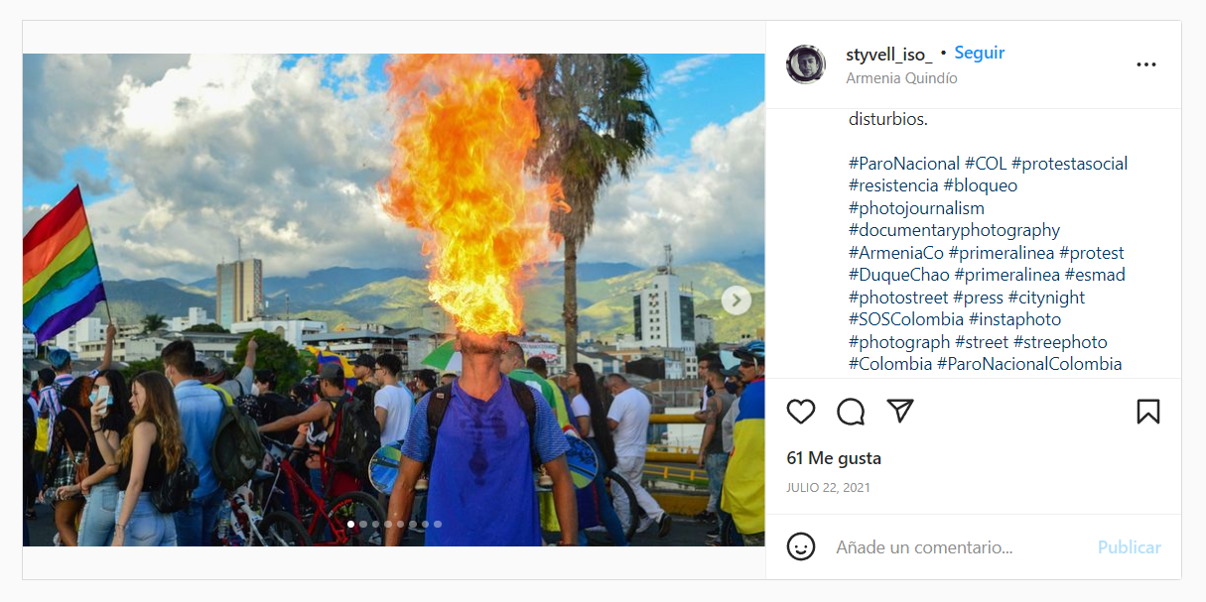This screenshot has height=602, width=1206.
Task: Open the #photojournalism hashtag
Action: pos(916,208)
